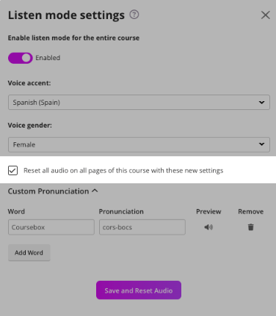The width and height of the screenshot is (276, 316).
Task: Click the Custom Pronunciation heading text
Action: point(48,191)
